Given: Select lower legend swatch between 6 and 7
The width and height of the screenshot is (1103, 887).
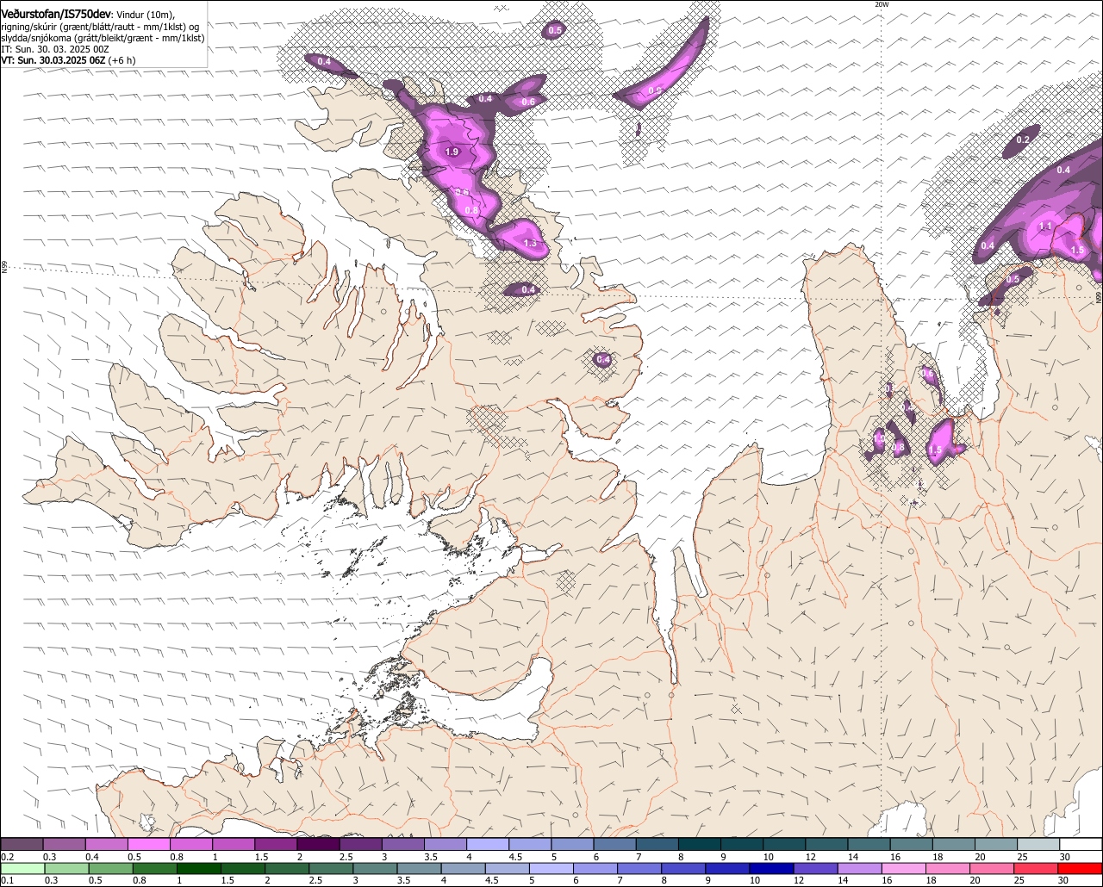Looking at the screenshot, I should tap(595, 868).
